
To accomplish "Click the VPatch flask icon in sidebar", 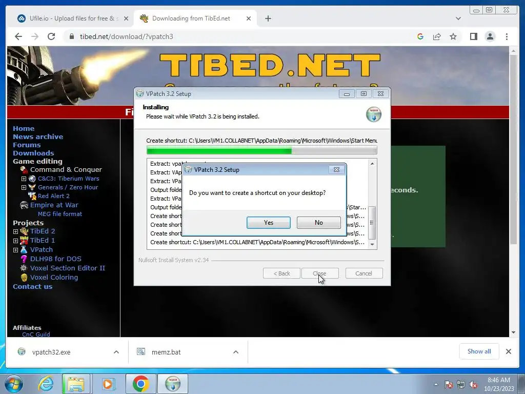I will tap(24, 250).
